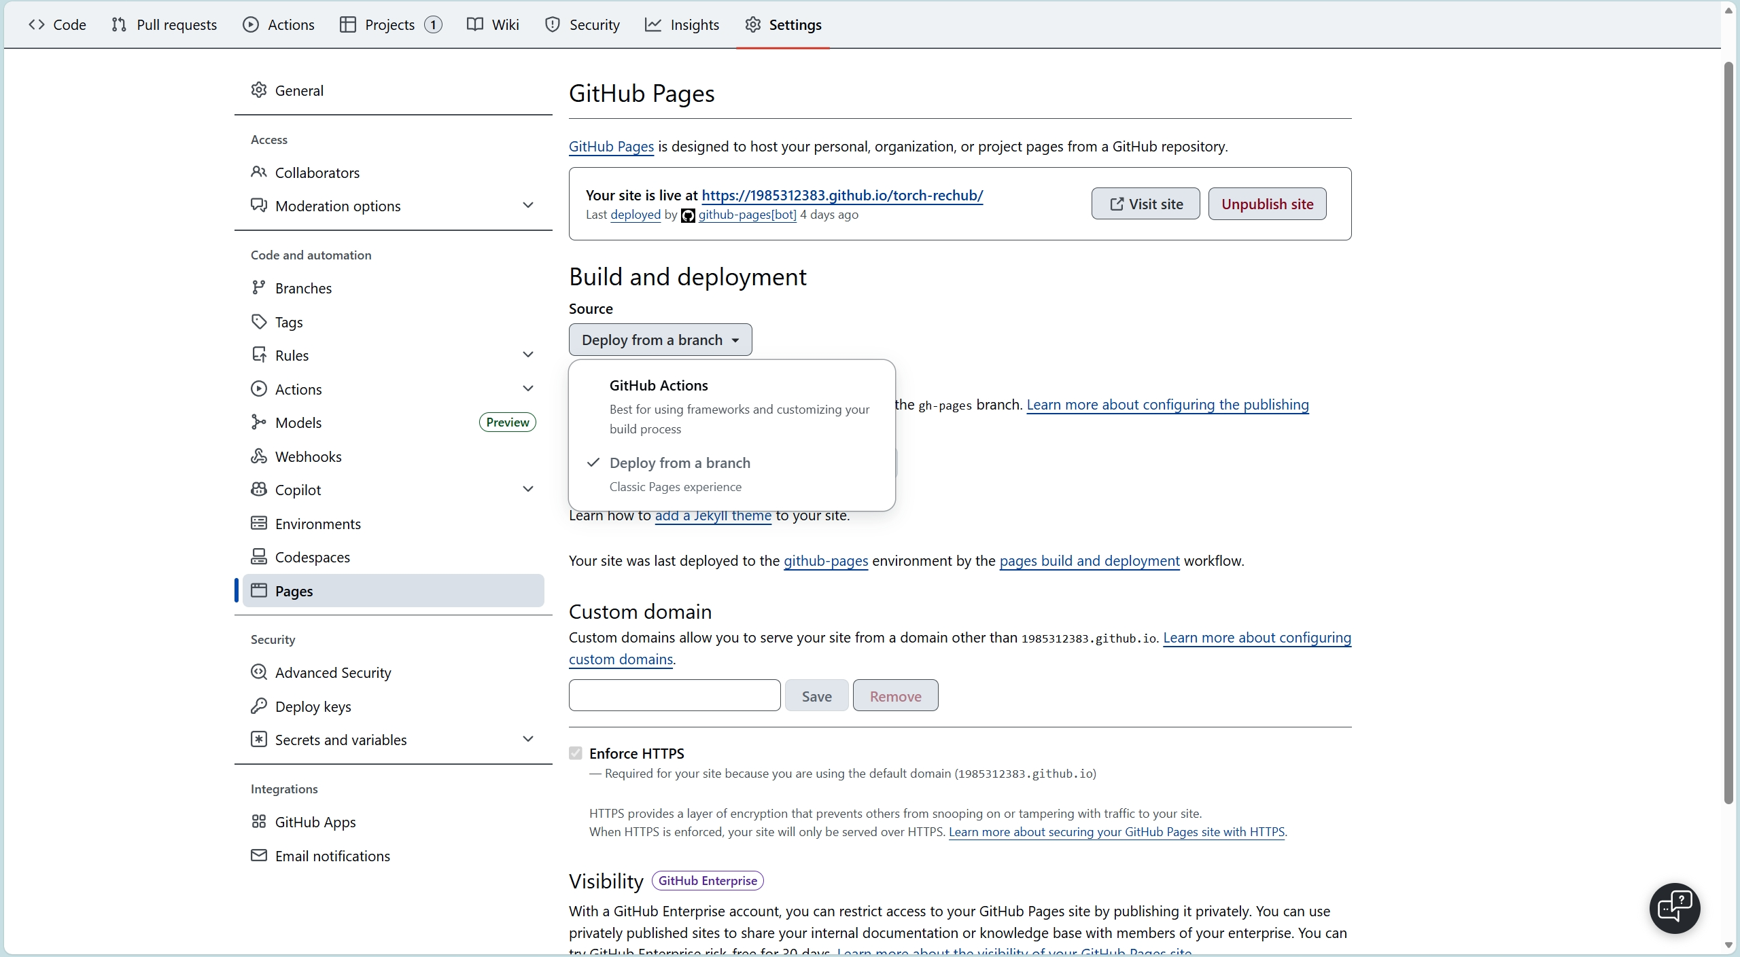Expand the Secrets and variables chevron

[x=527, y=740]
